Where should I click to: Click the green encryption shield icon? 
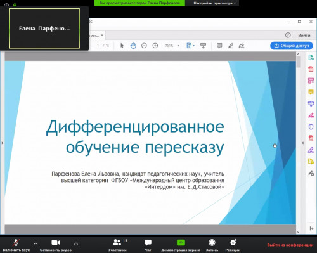click(x=15, y=5)
